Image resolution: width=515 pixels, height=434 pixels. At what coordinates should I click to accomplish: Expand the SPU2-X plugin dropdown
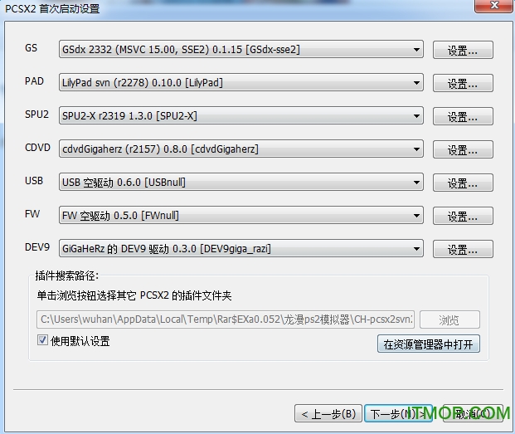point(241,115)
